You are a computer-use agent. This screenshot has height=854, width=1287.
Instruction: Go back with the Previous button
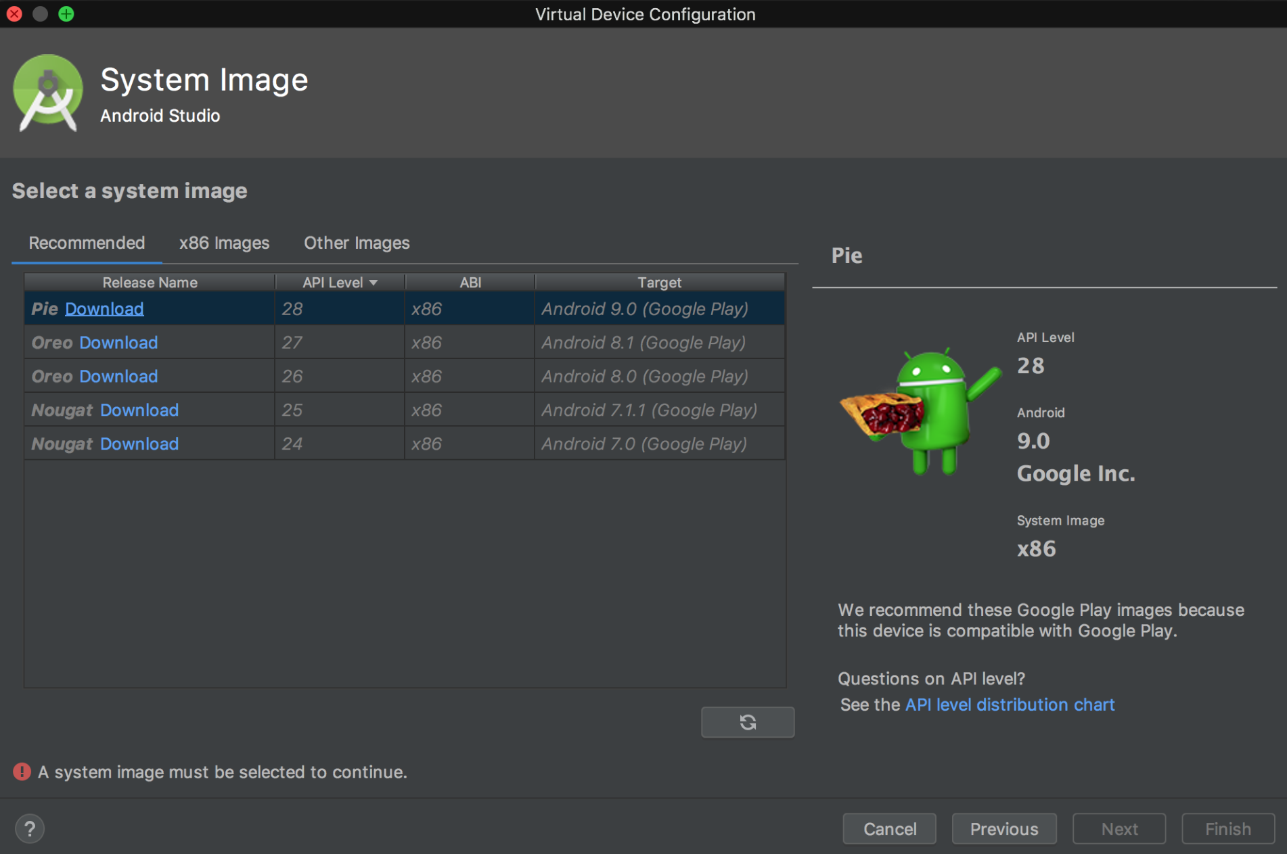tap(1003, 829)
